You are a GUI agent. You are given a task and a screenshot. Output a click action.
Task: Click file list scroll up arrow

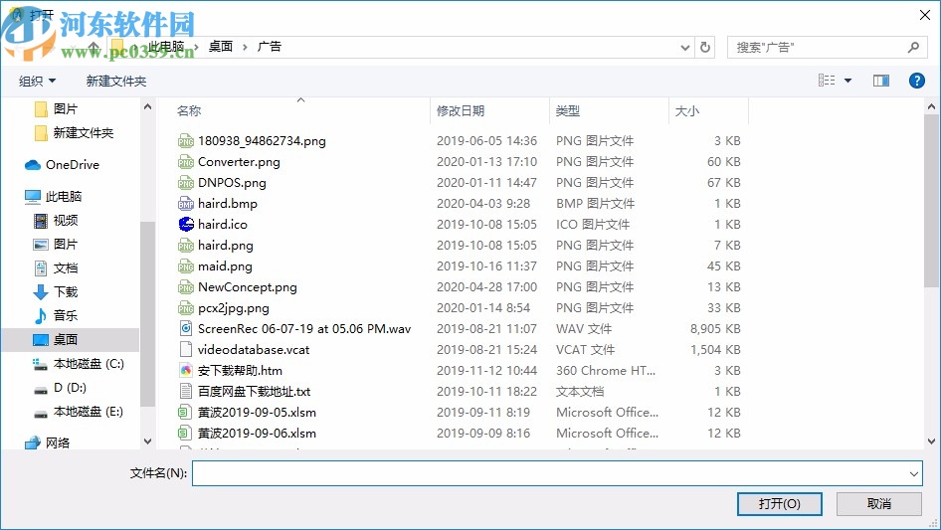point(931,106)
